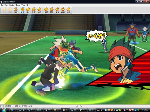This screenshot has height=112, width=150.
Task: Open the Play menu
Action: (6, 5)
